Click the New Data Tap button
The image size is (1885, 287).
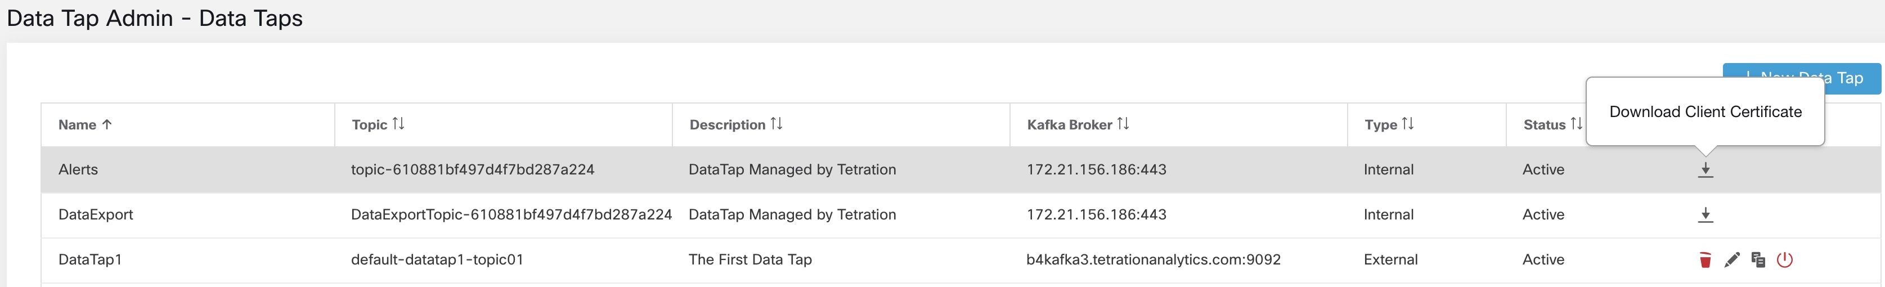pyautogui.click(x=1802, y=78)
